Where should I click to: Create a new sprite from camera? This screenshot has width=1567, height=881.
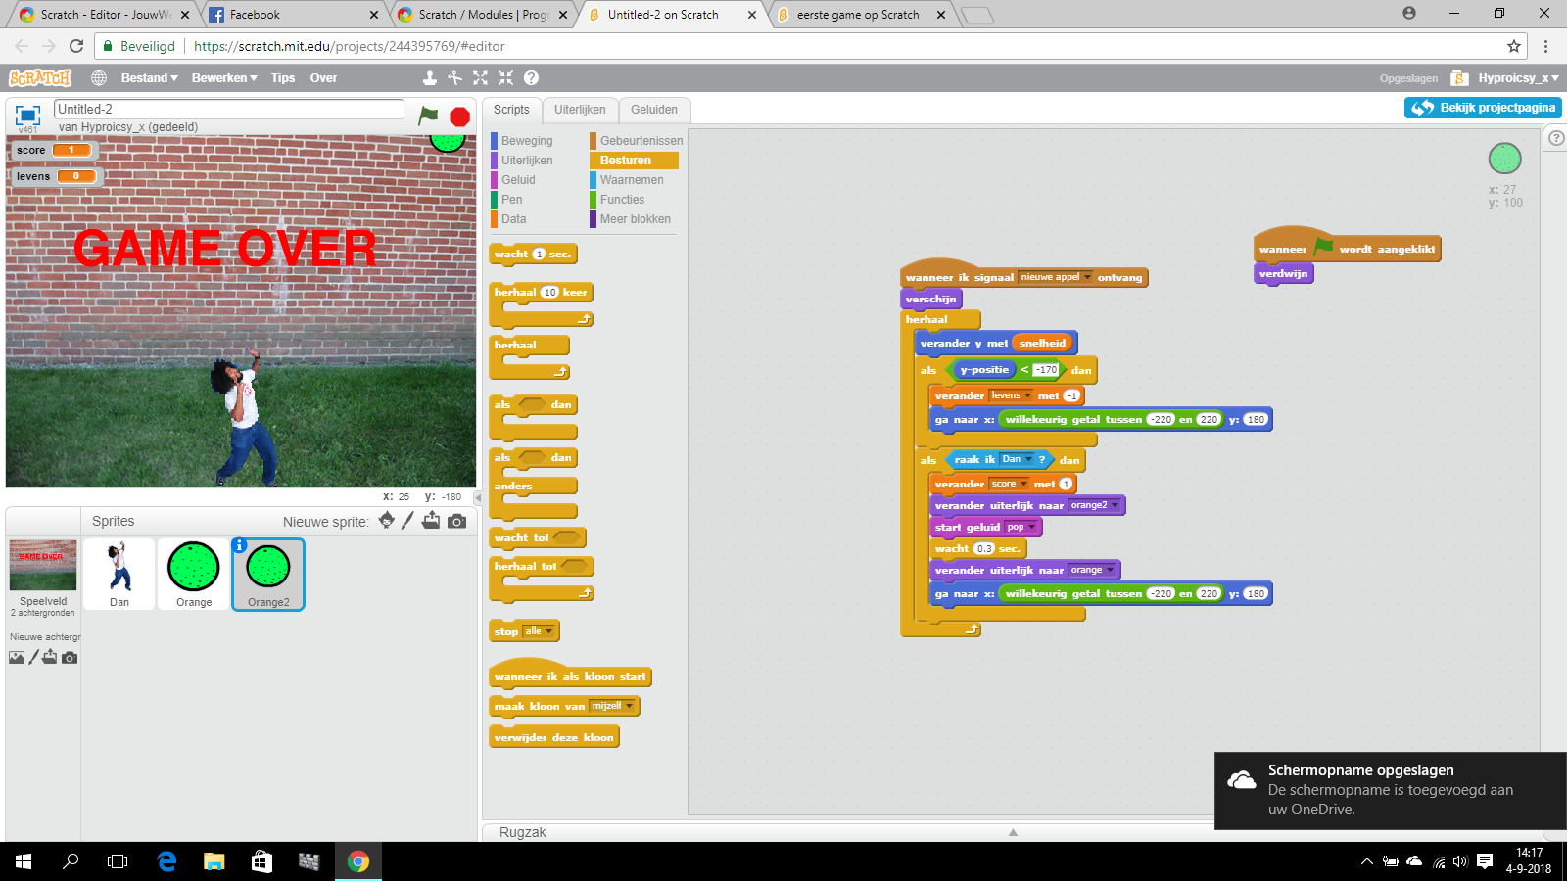(x=456, y=521)
